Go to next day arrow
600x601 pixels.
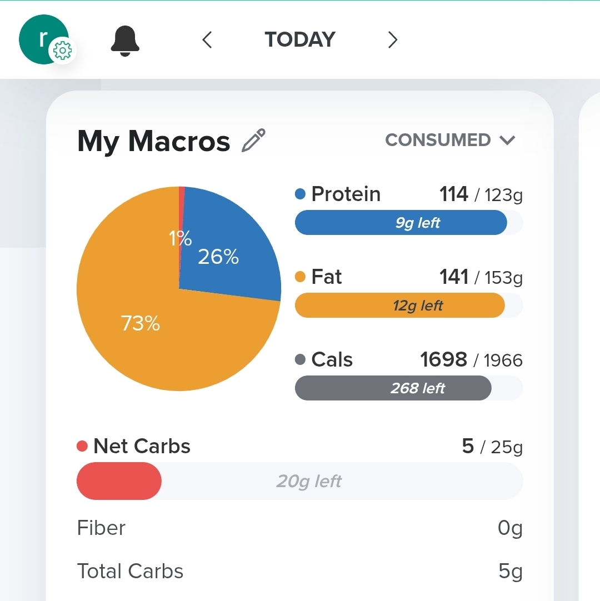click(393, 40)
